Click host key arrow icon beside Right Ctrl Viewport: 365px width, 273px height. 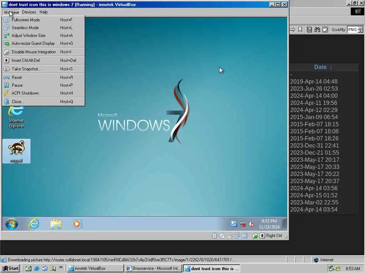pyautogui.click(x=262, y=236)
